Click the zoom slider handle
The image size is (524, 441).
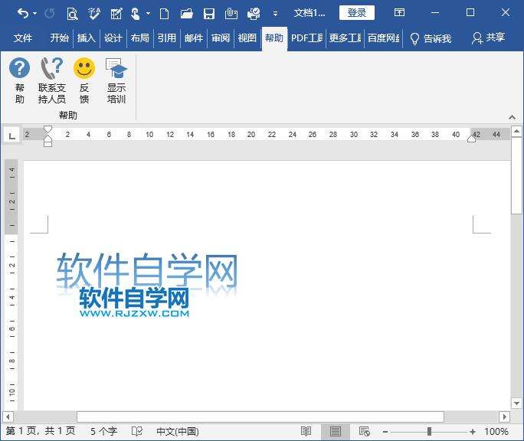point(430,432)
